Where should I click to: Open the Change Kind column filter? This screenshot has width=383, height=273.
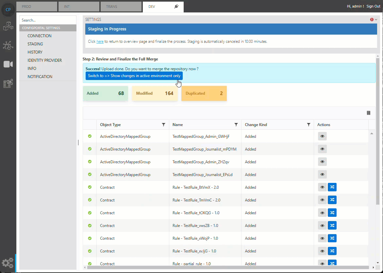308,125
